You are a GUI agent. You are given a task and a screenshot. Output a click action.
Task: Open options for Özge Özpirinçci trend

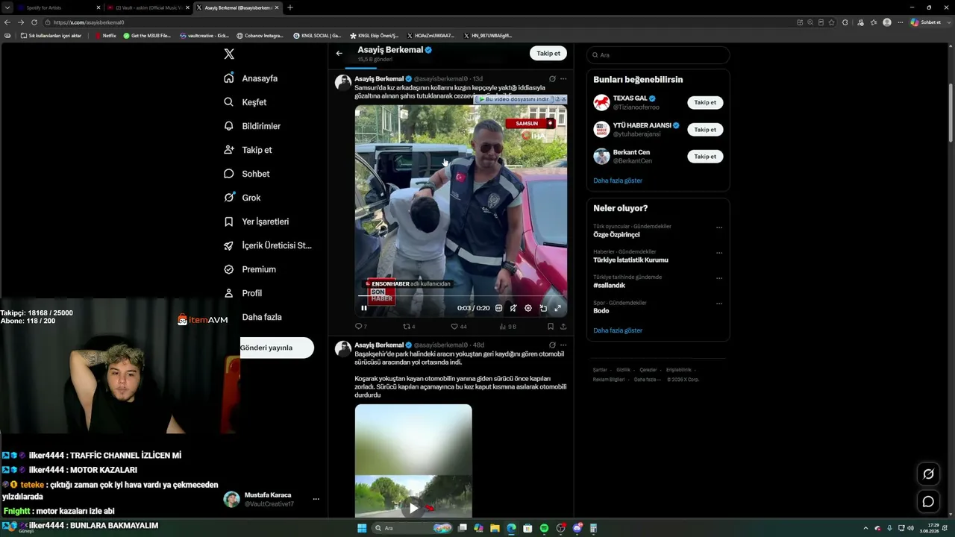pyautogui.click(x=719, y=227)
